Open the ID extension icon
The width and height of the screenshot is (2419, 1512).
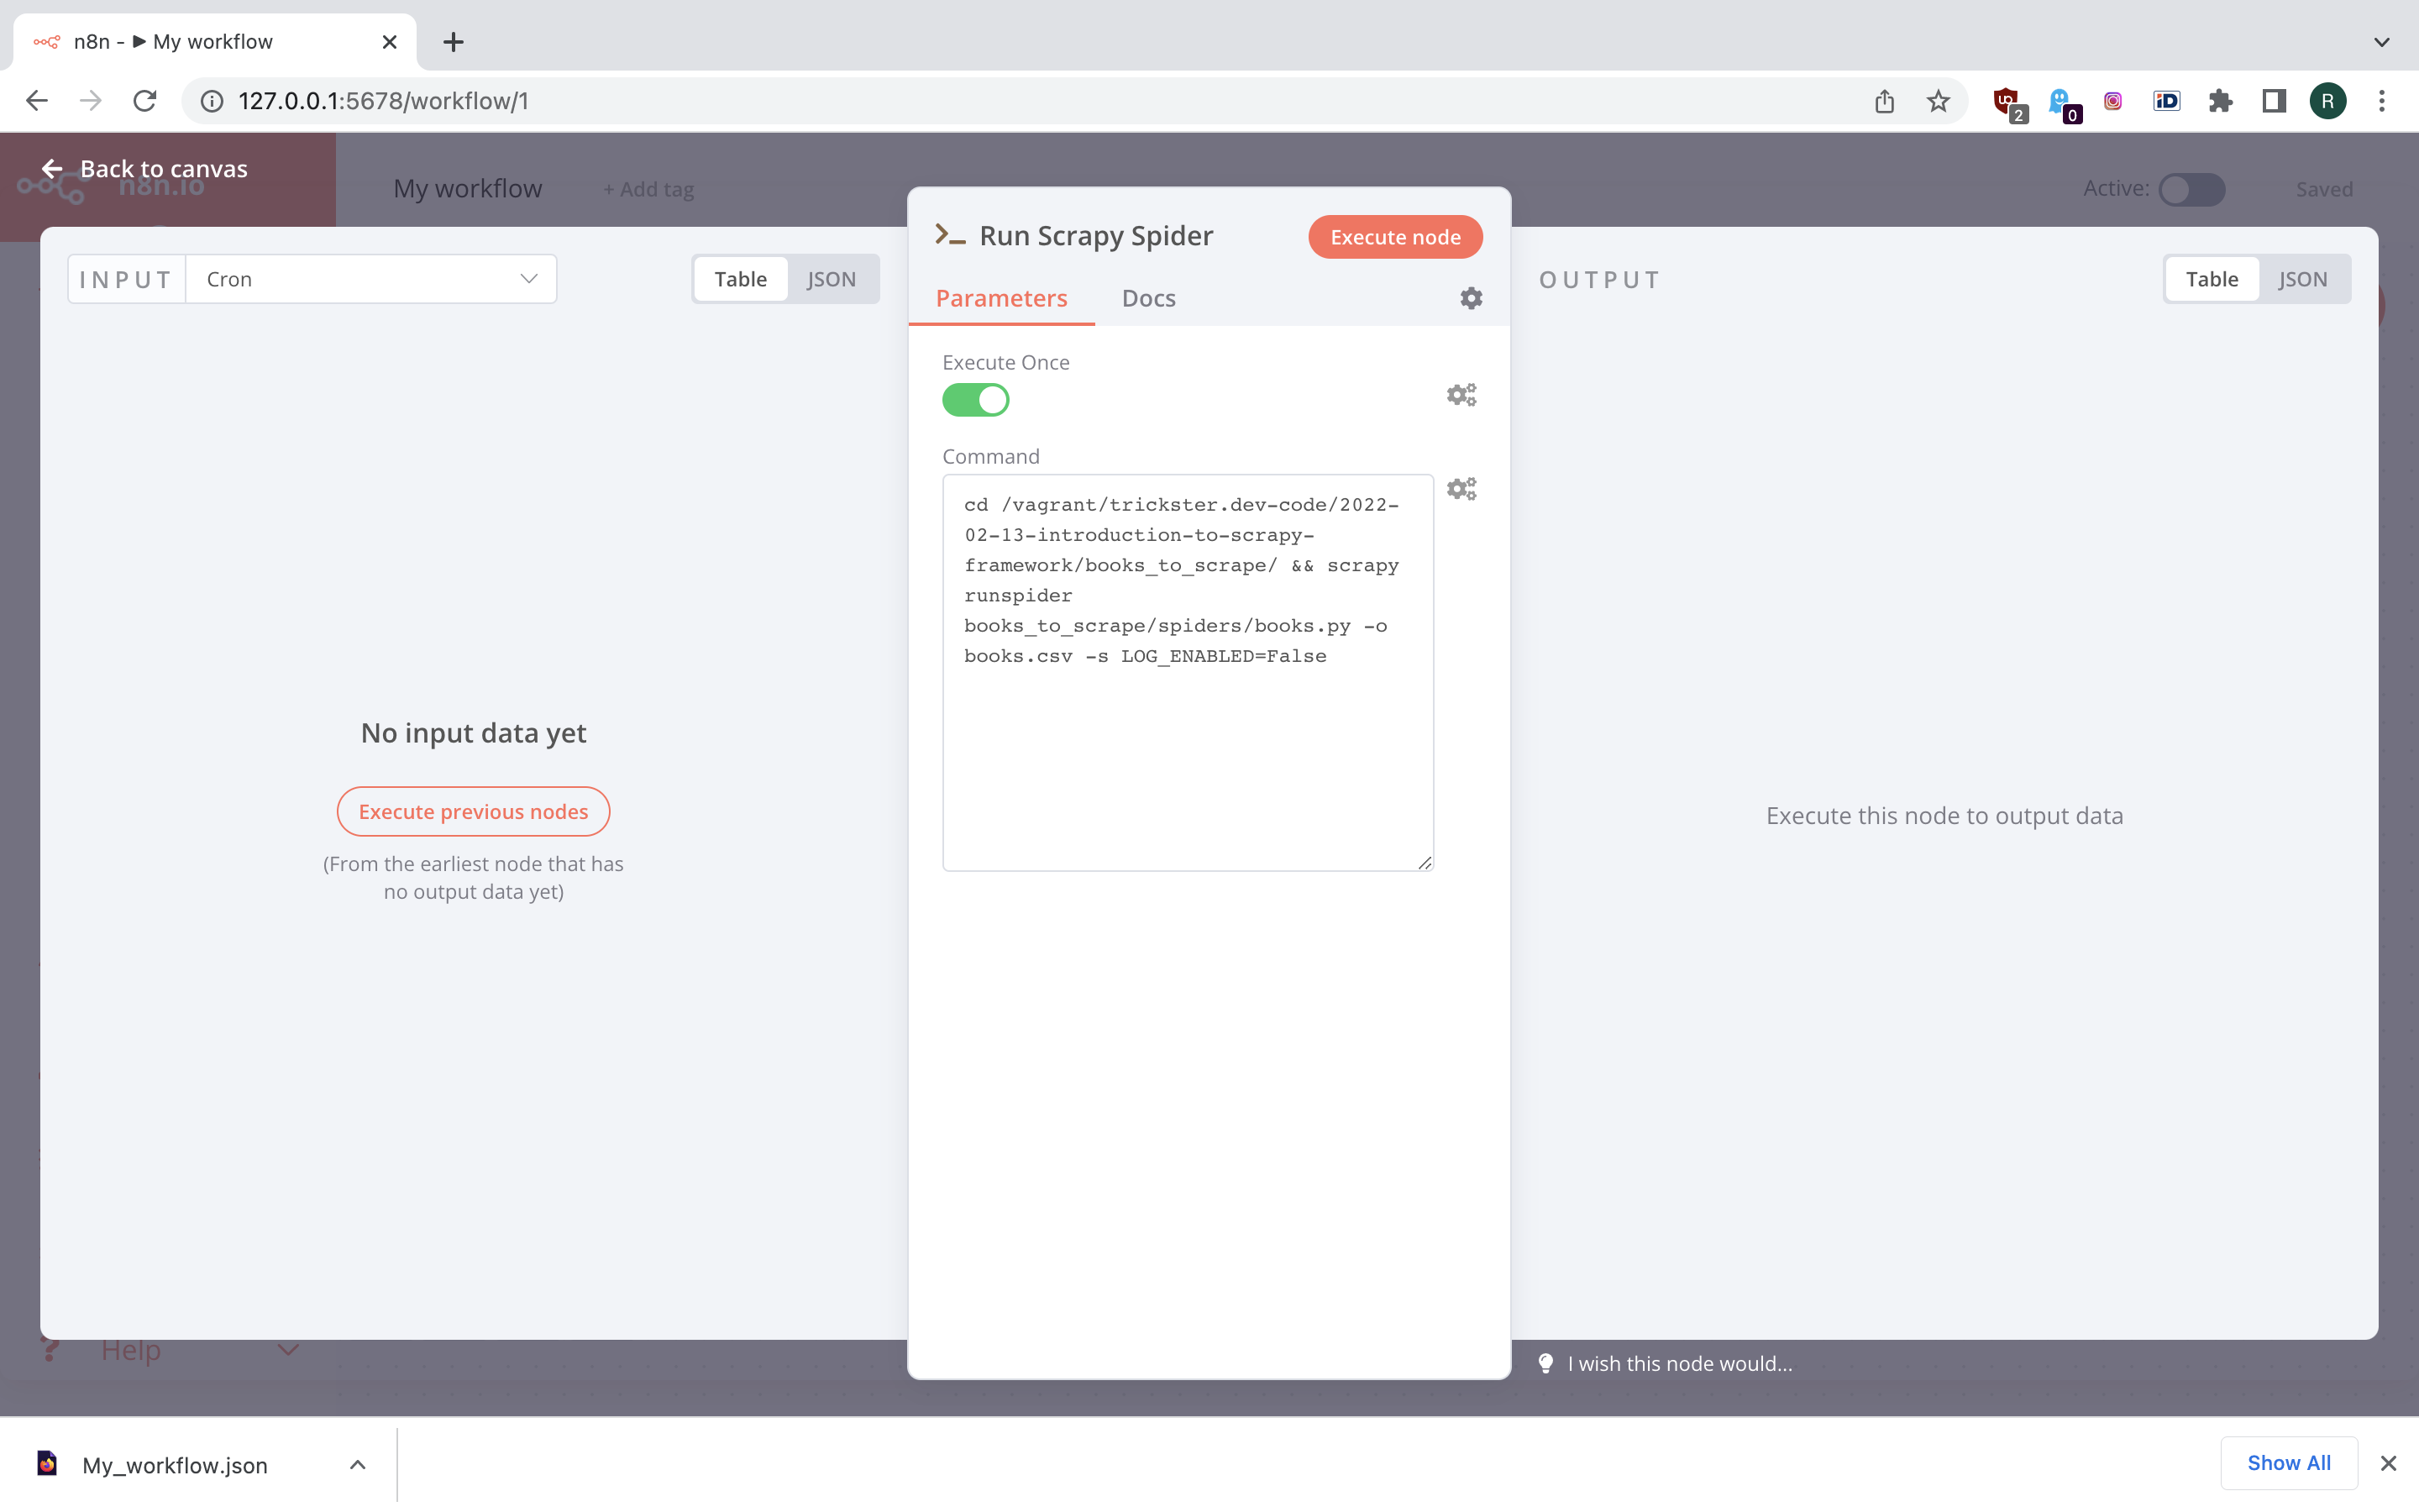[x=2167, y=101]
